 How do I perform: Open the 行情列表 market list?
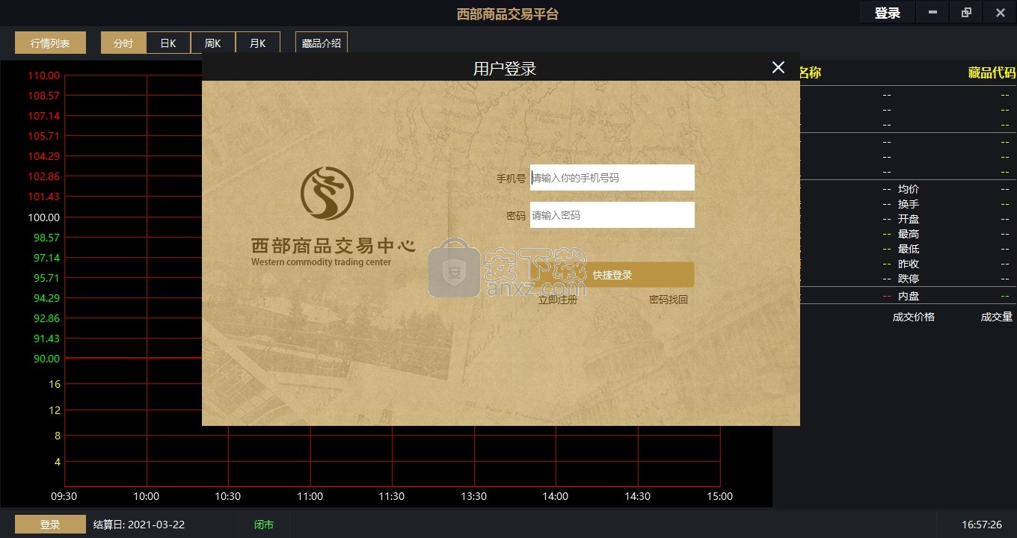[x=50, y=43]
